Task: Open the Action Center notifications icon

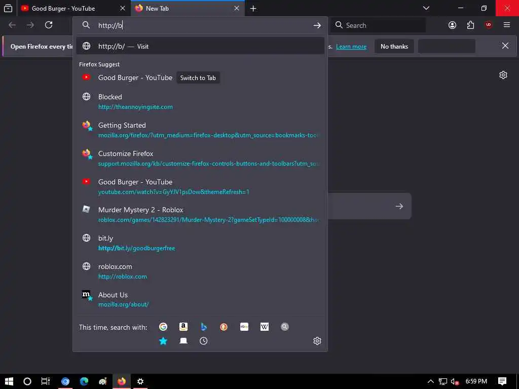Action: coord(502,381)
